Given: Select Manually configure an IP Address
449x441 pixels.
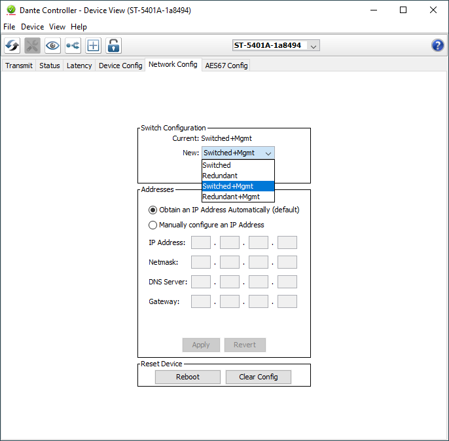Looking at the screenshot, I should (153, 225).
